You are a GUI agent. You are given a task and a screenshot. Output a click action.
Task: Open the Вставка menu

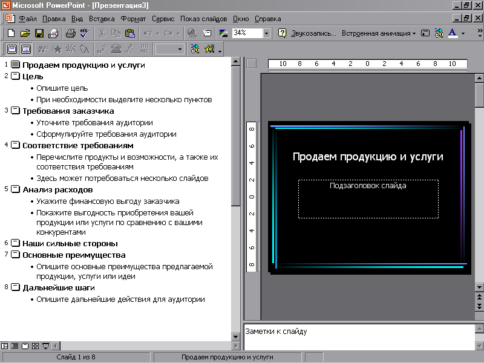pyautogui.click(x=101, y=19)
